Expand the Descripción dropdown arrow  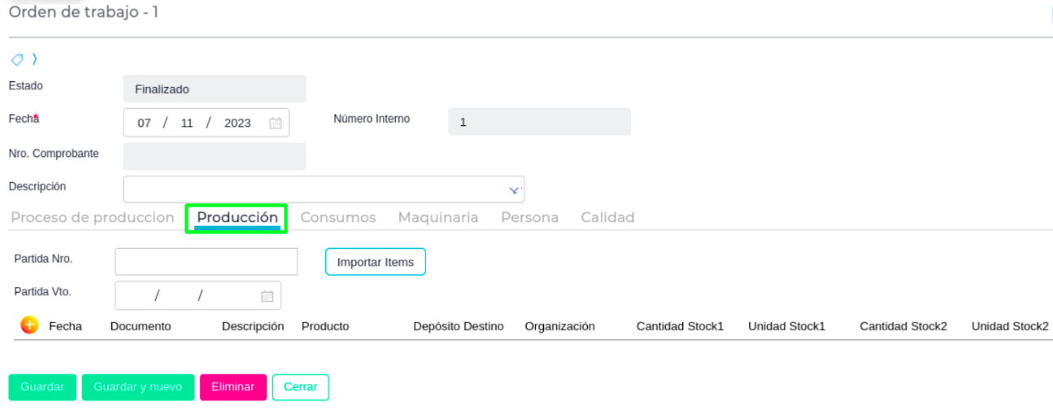point(513,190)
